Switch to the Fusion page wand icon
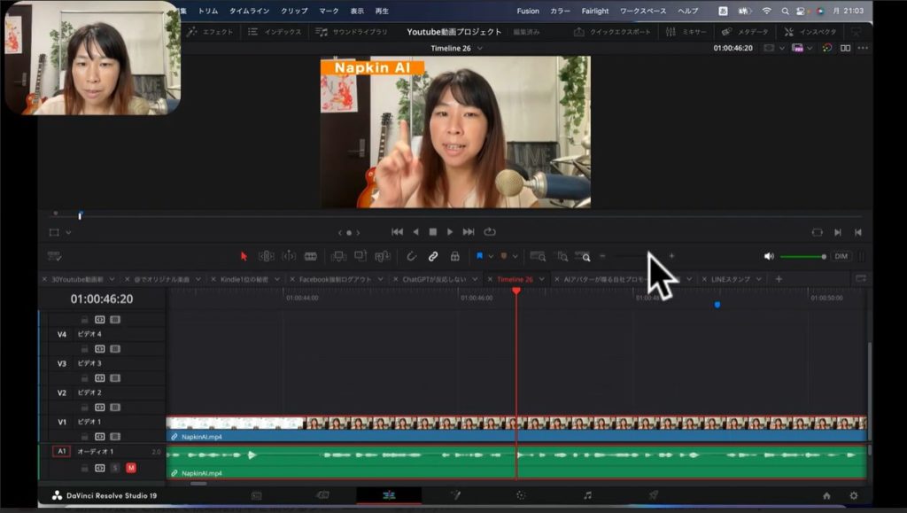 (455, 495)
